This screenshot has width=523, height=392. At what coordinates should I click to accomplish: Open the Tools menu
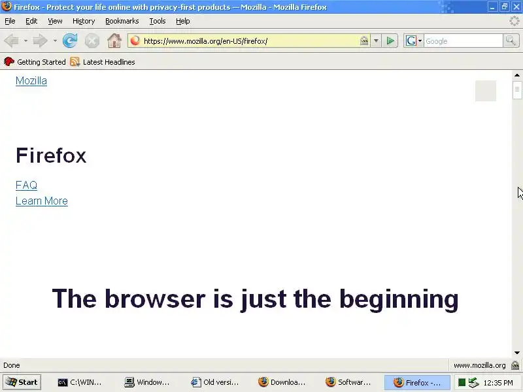point(158,21)
